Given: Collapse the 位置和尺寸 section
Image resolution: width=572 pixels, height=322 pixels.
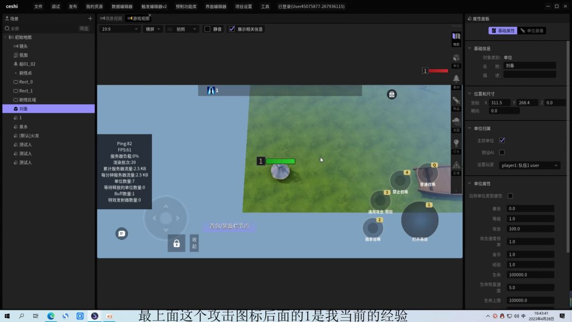Looking at the screenshot, I should [469, 93].
